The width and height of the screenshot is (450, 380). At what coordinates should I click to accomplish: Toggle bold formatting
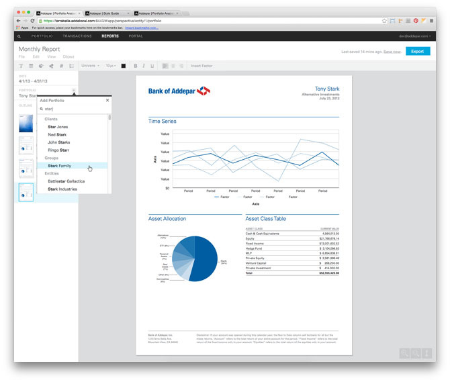(135, 66)
